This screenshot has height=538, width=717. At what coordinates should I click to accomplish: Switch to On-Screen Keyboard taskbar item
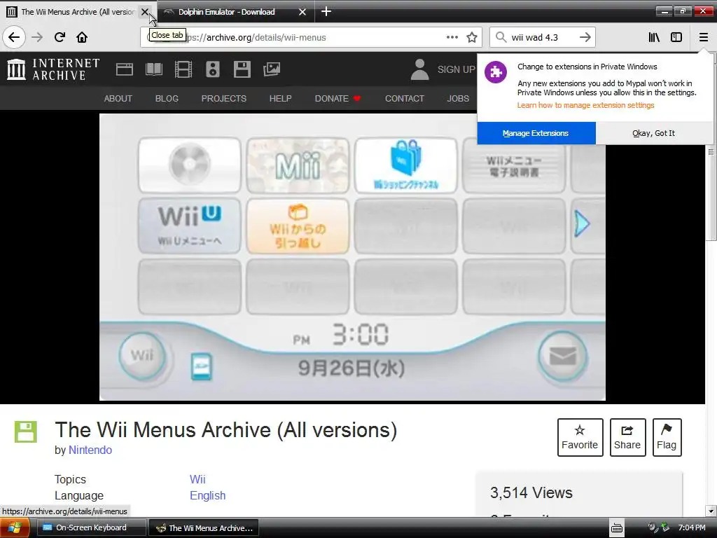[x=91, y=527]
